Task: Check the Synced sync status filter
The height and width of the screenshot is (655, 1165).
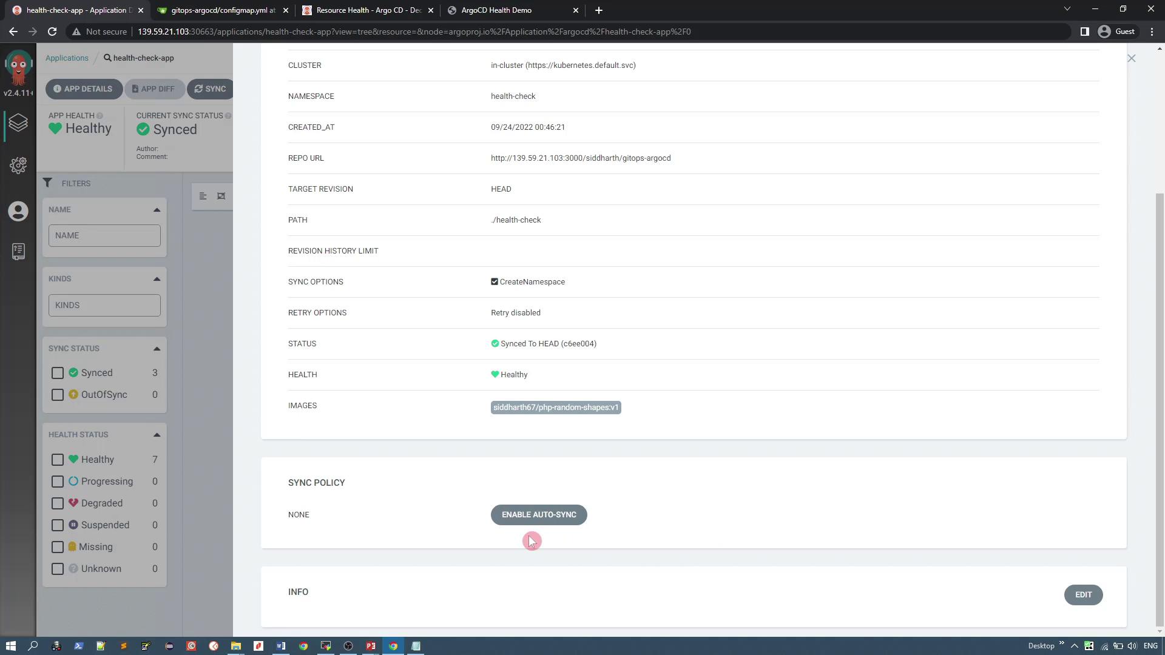Action: click(58, 373)
